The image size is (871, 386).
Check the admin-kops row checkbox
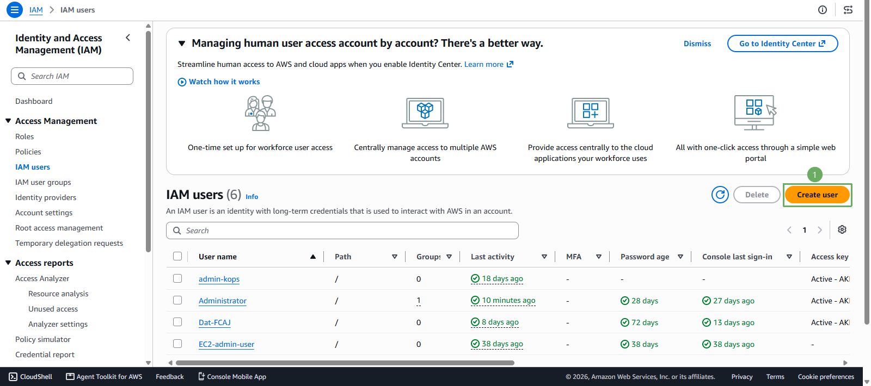[177, 278]
